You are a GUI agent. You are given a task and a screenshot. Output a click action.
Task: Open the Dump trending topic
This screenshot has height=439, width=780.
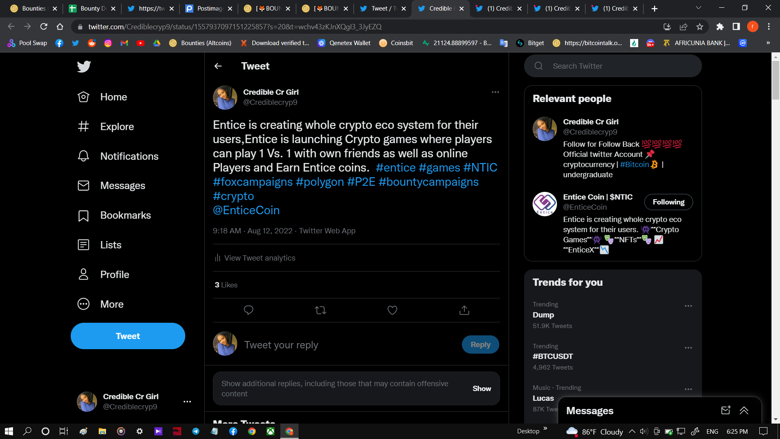(543, 315)
